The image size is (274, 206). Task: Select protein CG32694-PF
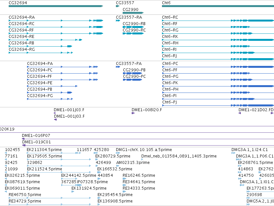tap(62, 80)
